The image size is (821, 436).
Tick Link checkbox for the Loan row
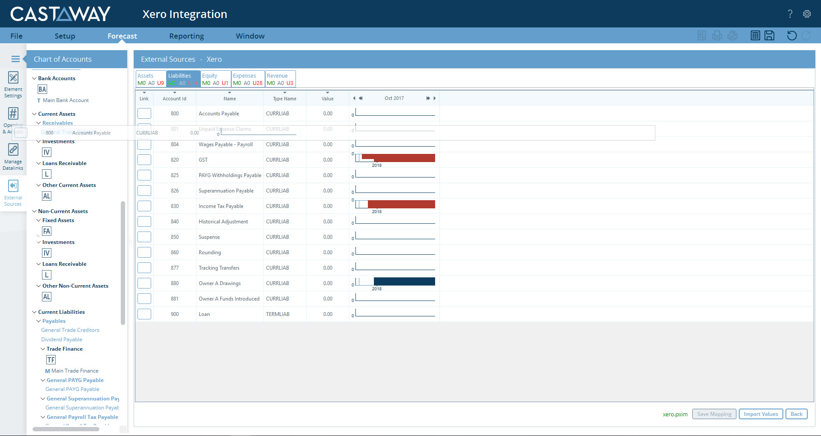pos(144,314)
